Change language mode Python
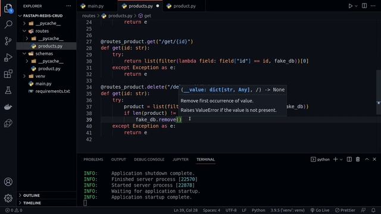Image resolution: width=381 pixels, height=214 pixels. click(x=258, y=210)
